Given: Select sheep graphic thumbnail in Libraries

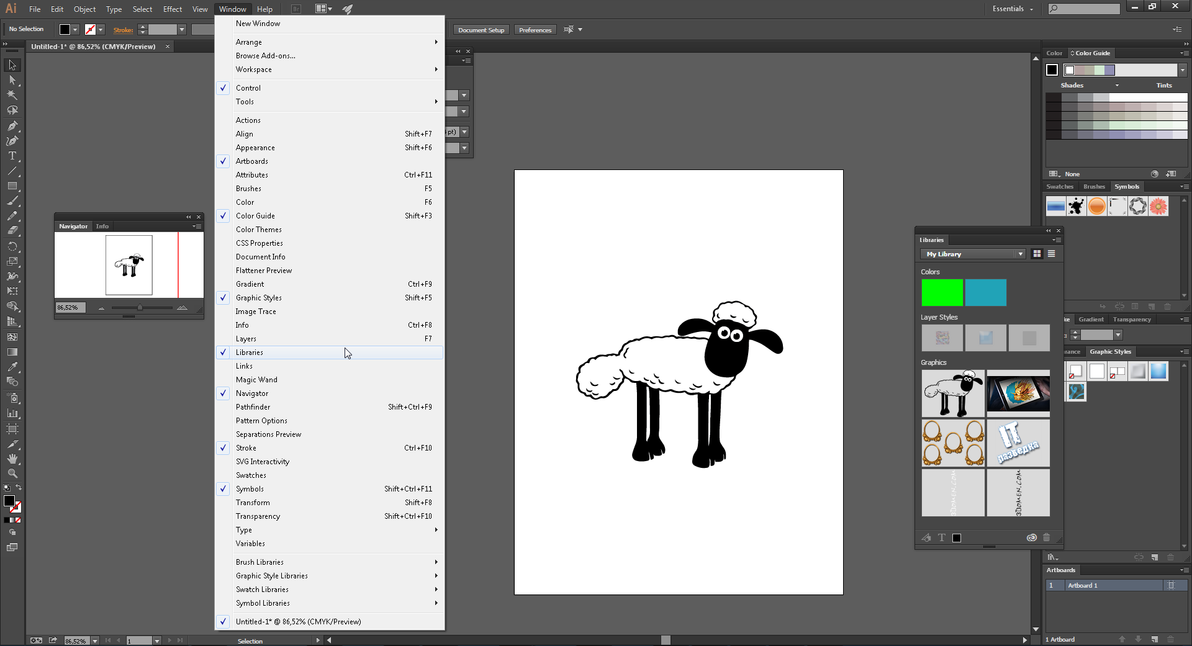Looking at the screenshot, I should 953,393.
